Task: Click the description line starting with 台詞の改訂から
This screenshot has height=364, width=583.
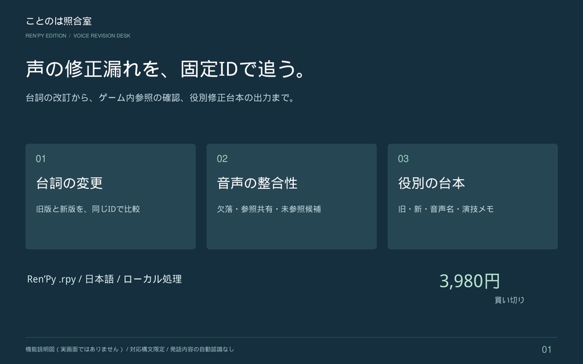Action: (x=160, y=98)
